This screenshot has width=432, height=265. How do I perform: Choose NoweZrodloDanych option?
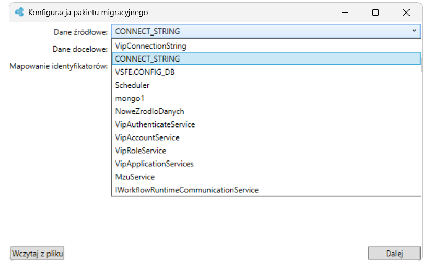266,111
